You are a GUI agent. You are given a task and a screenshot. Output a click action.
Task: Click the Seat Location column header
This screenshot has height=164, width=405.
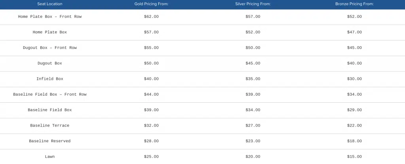50,4
